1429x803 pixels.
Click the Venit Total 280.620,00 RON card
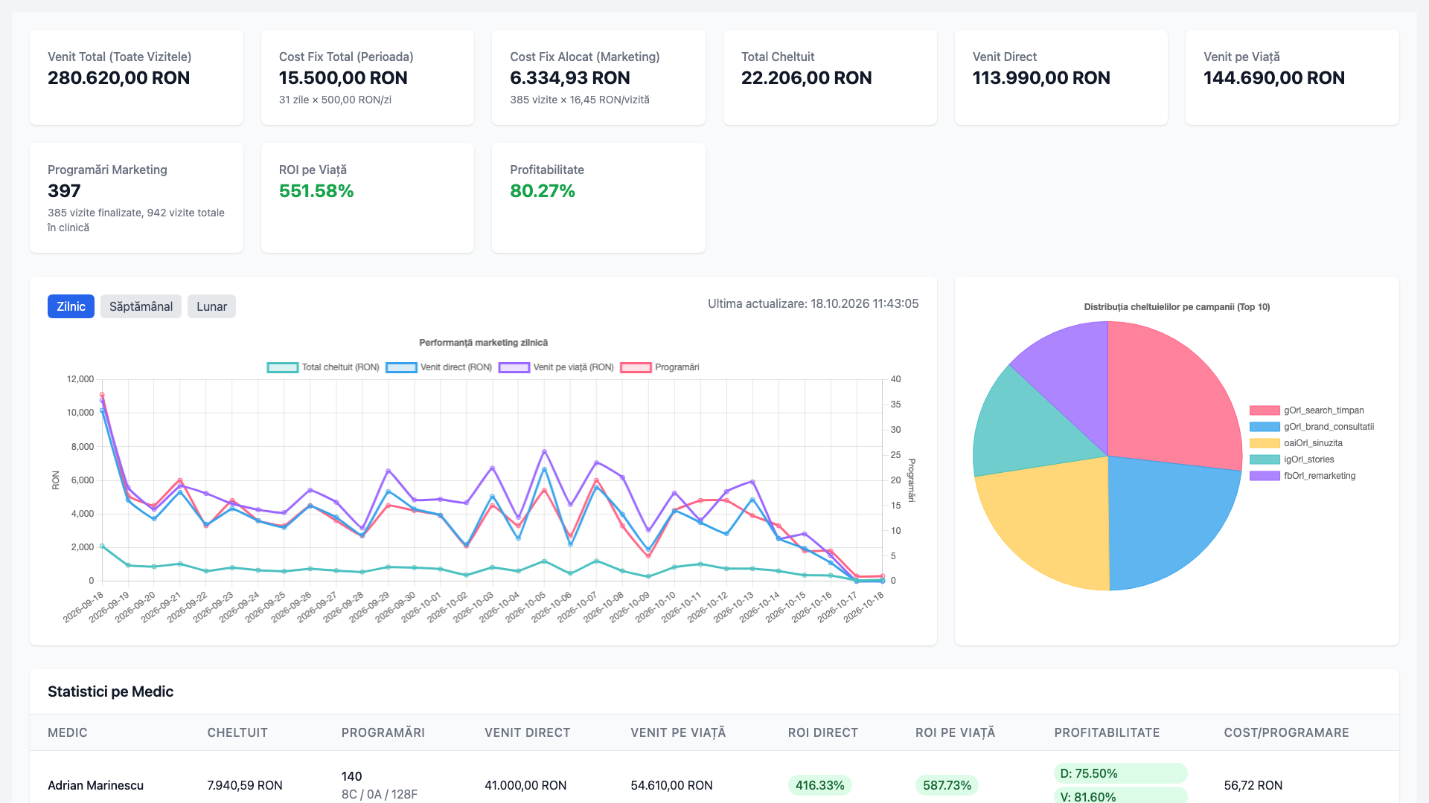[x=136, y=77]
